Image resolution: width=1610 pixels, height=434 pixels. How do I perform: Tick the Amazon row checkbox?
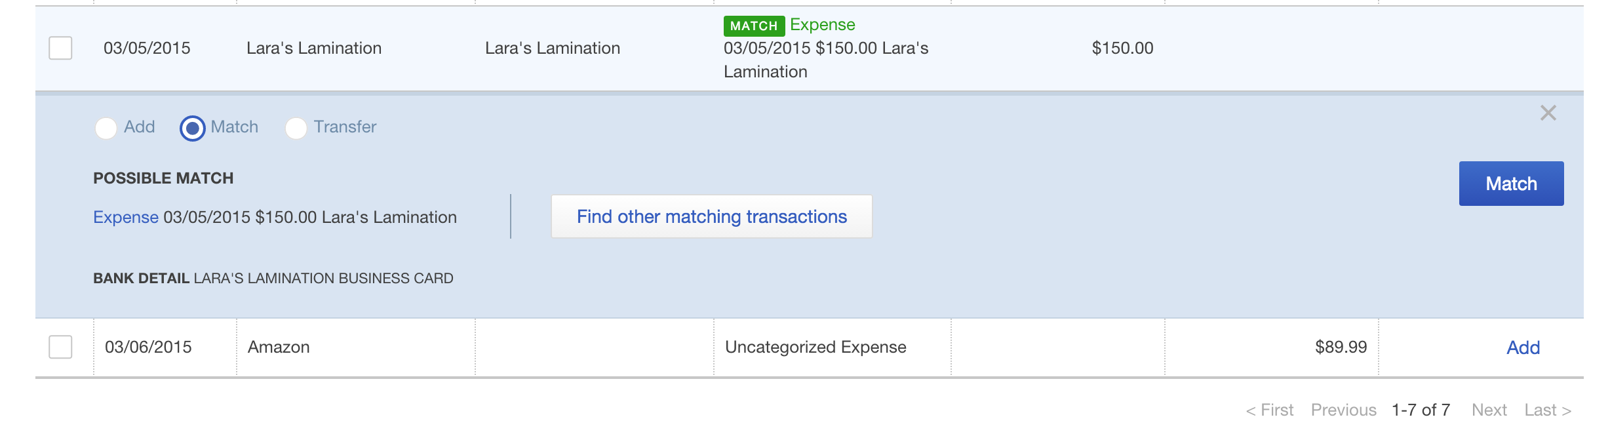60,347
